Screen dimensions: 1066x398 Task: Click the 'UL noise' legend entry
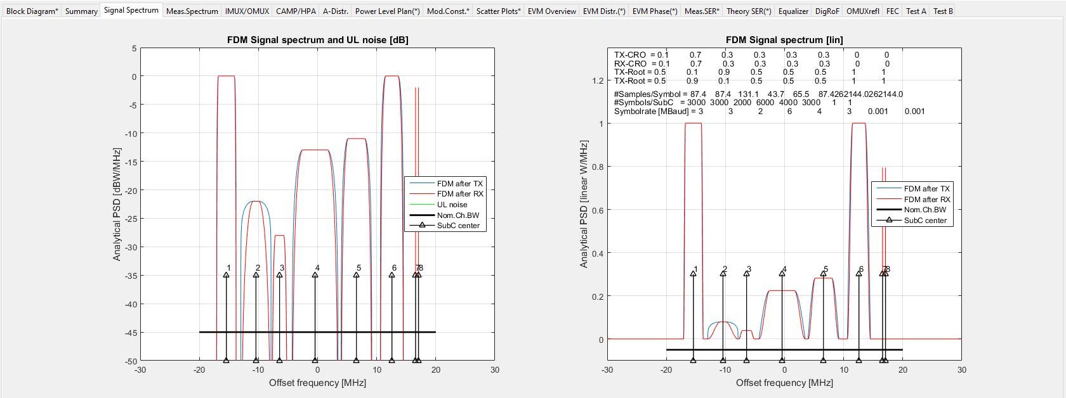coord(452,205)
